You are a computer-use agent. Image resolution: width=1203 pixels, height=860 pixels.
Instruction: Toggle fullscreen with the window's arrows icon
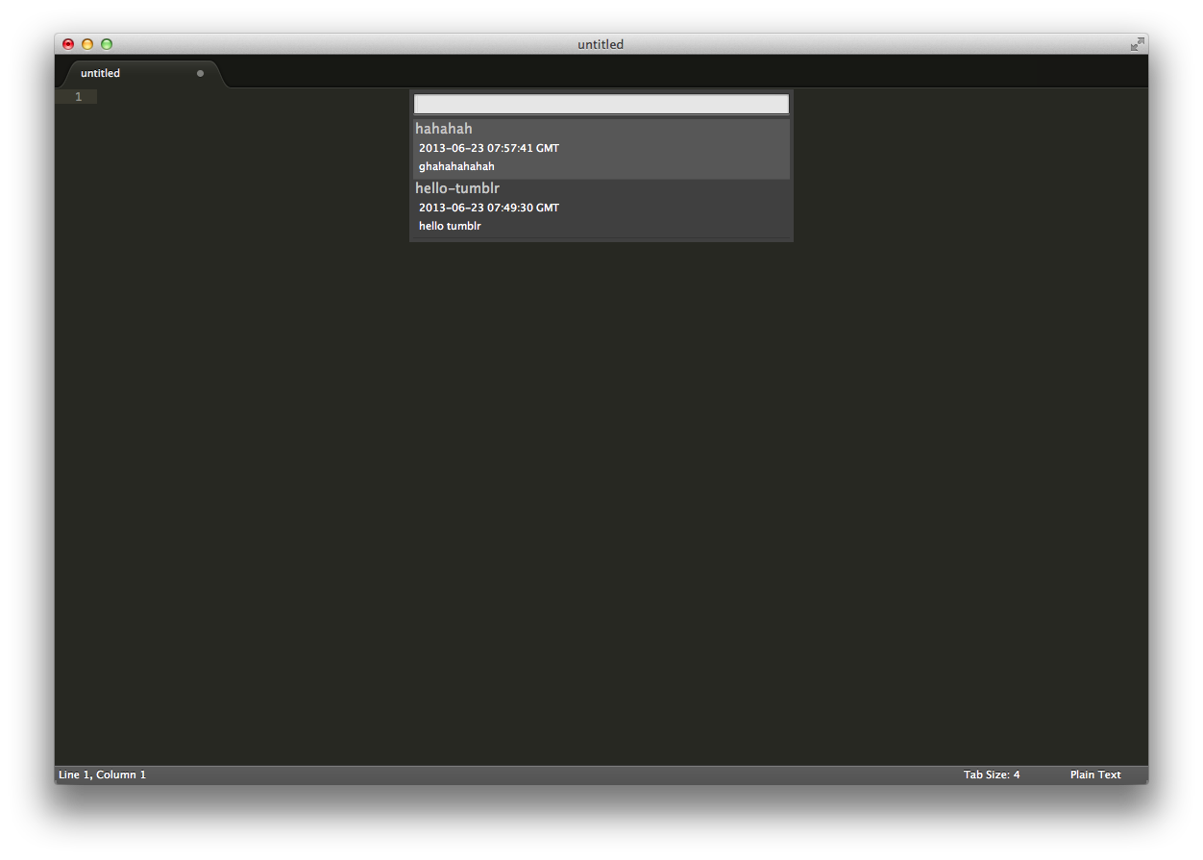[x=1137, y=44]
